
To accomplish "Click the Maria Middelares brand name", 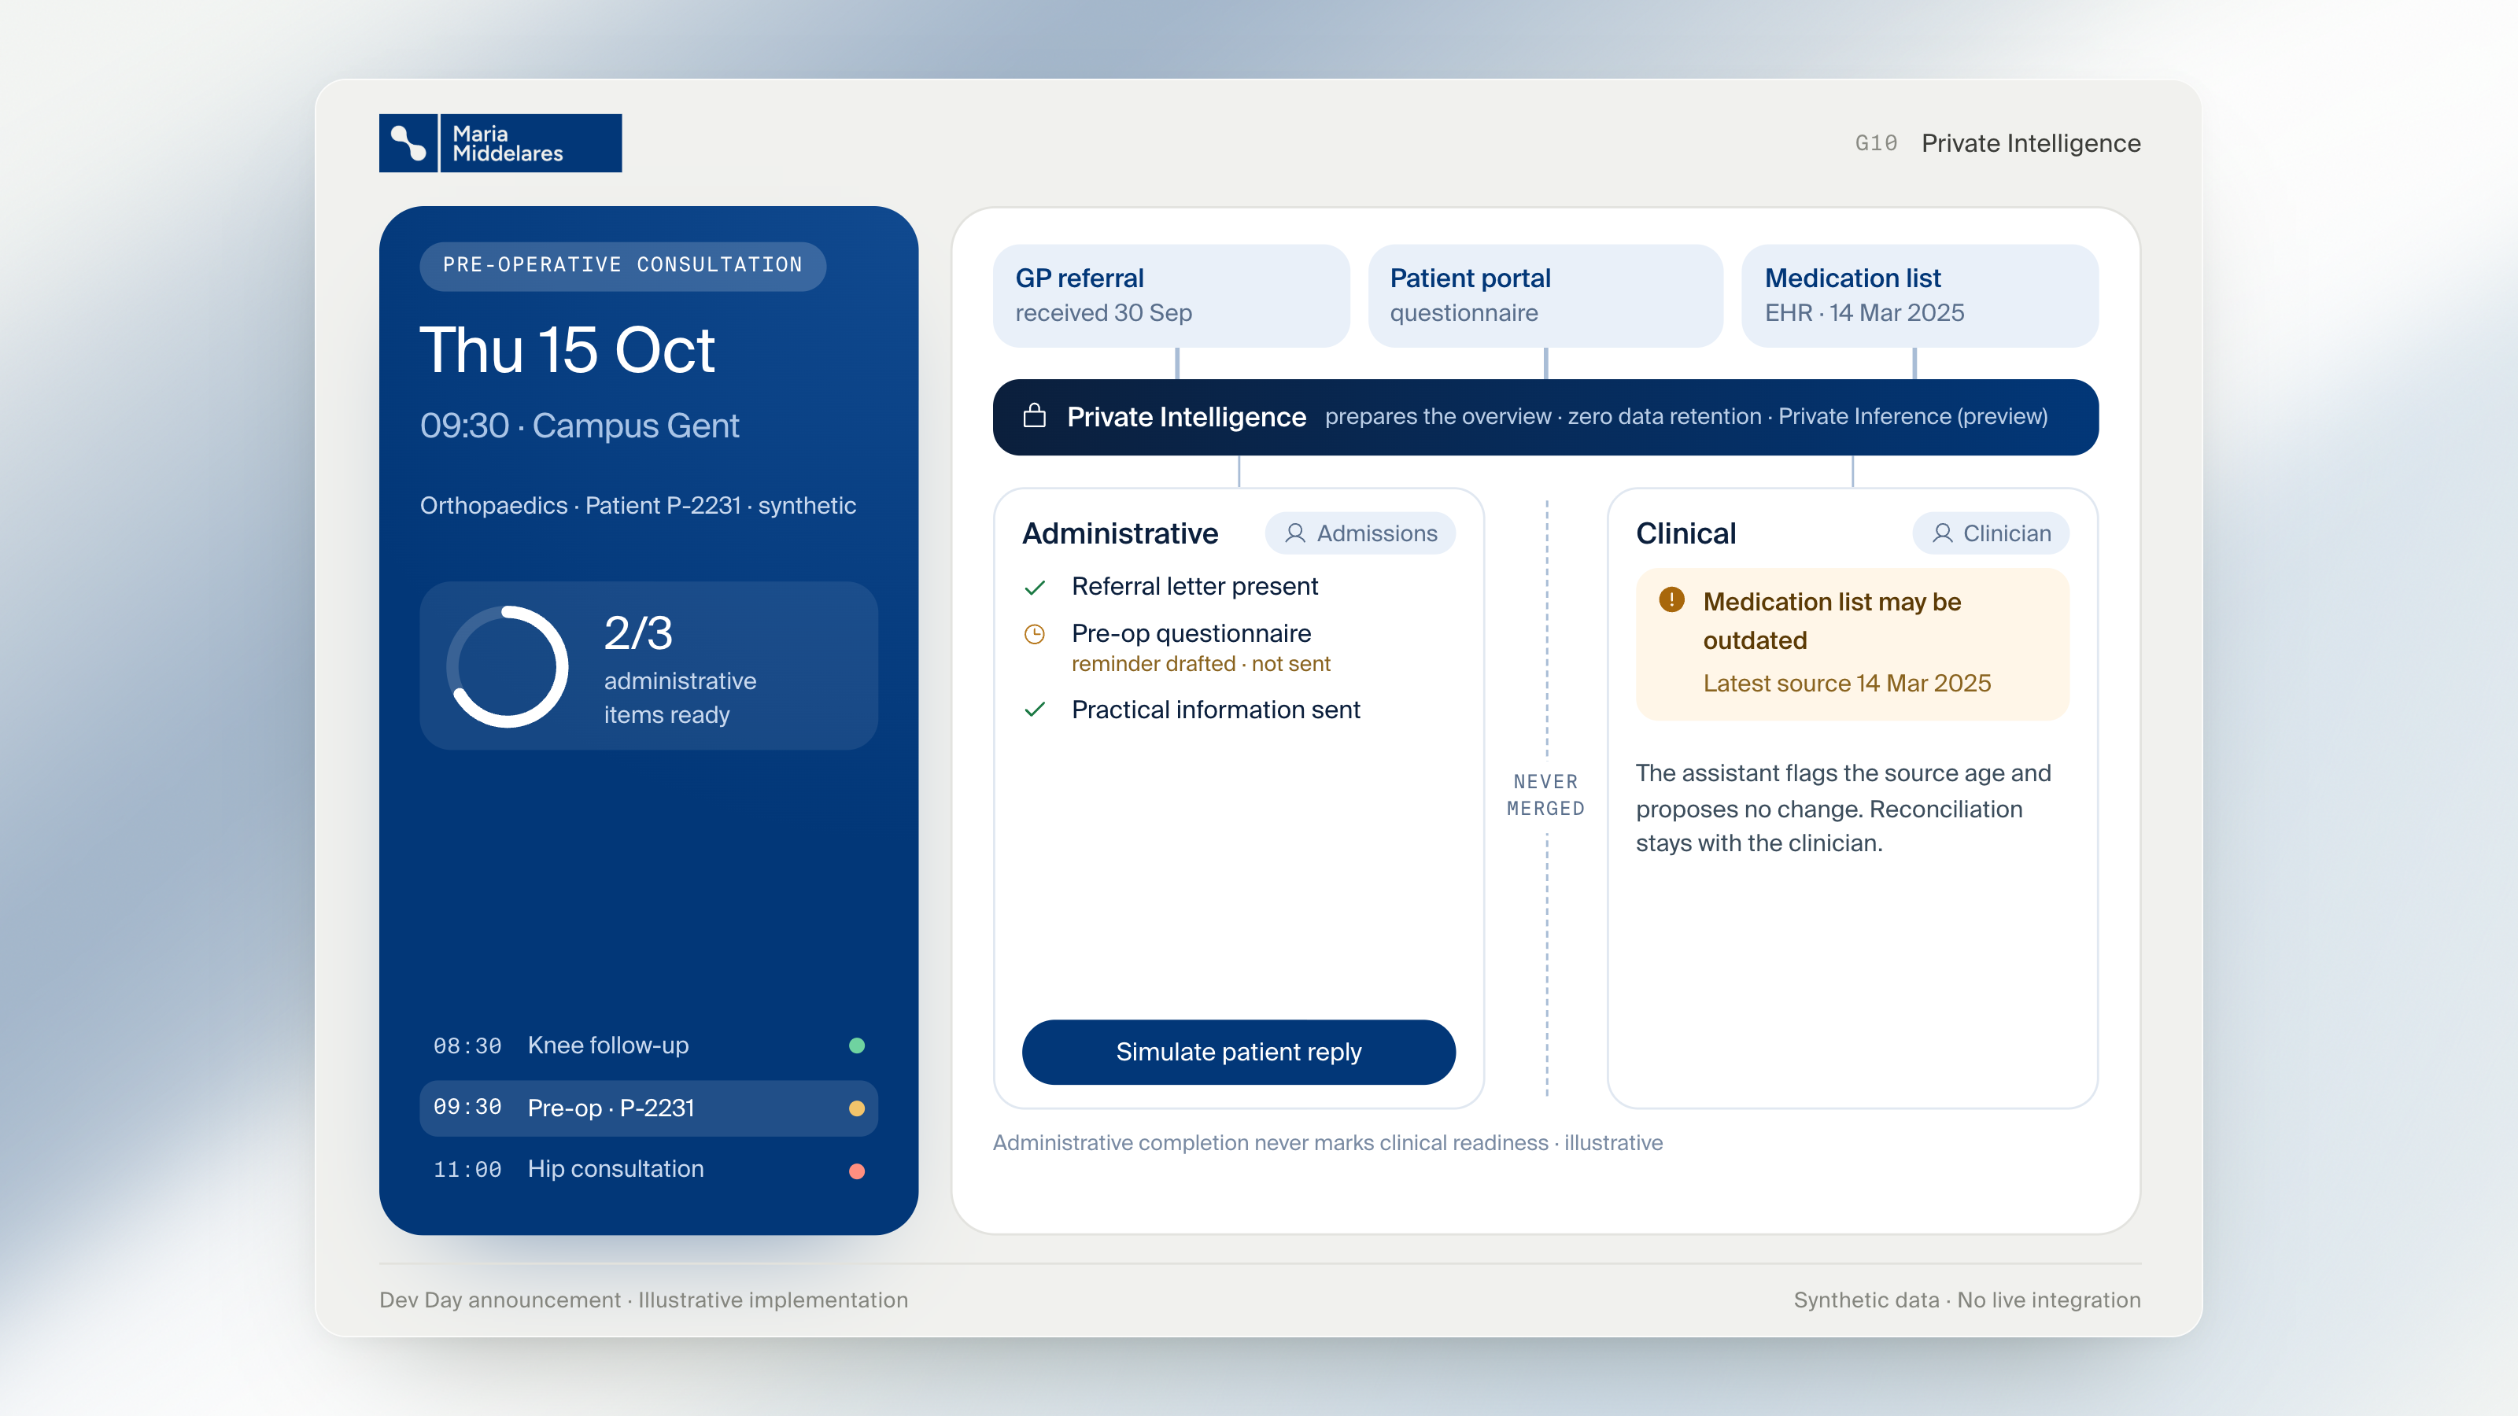I will pyautogui.click(x=508, y=144).
